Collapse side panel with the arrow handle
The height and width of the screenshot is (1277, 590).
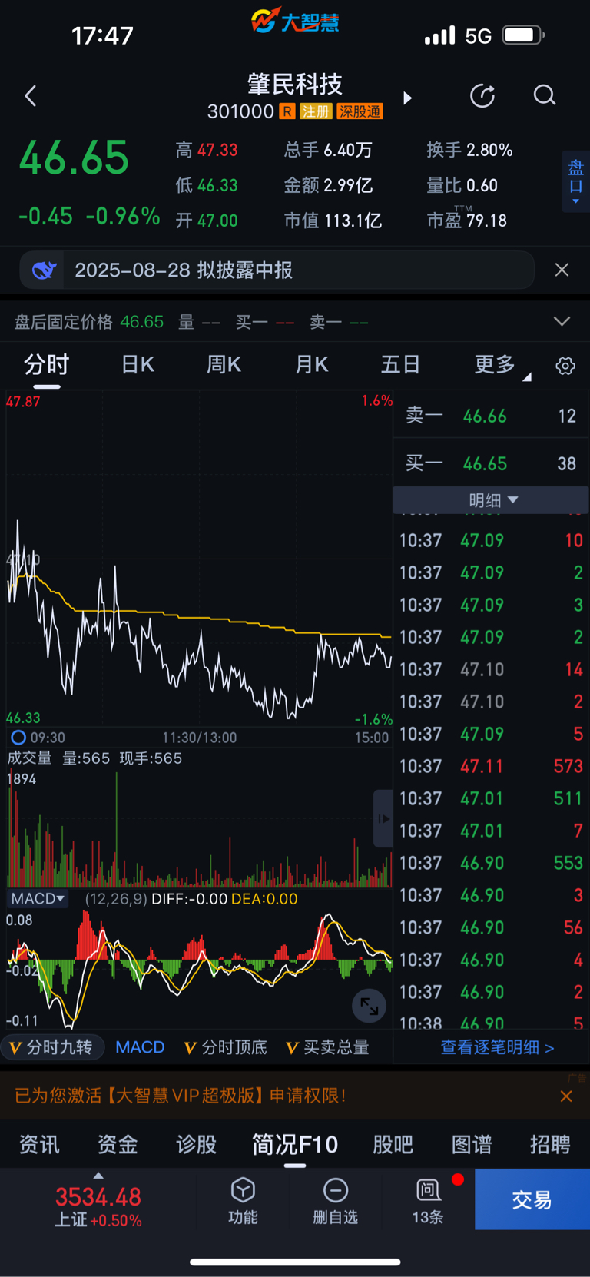[383, 819]
